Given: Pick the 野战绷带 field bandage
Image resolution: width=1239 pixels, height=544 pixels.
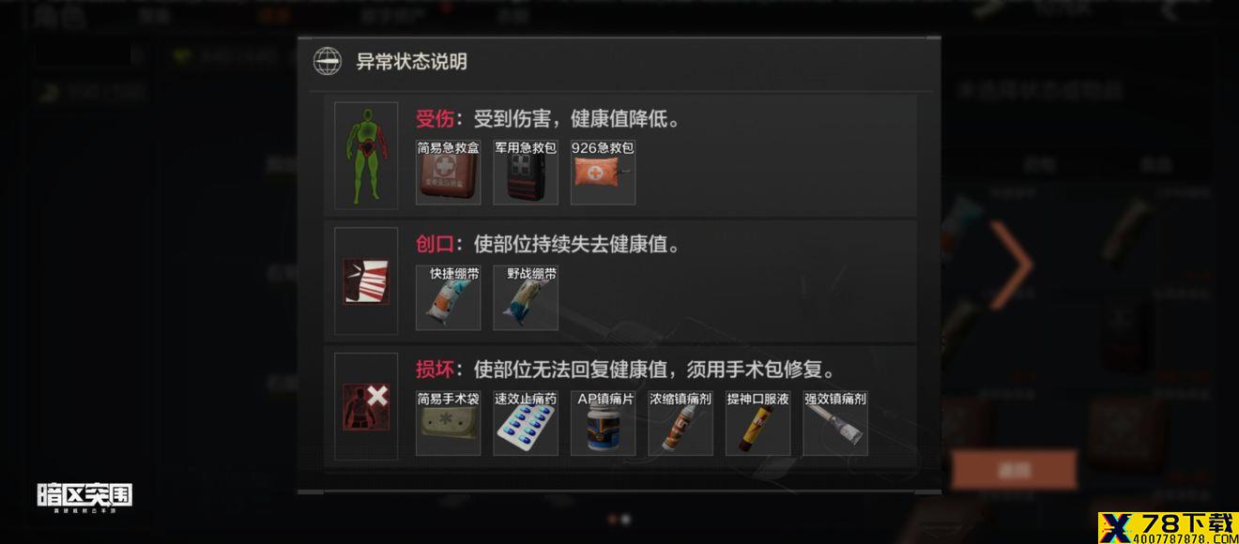Looking at the screenshot, I should pos(526,297).
